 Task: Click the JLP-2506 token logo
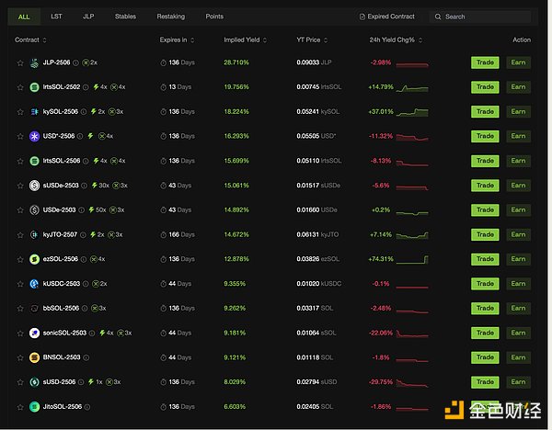click(x=34, y=62)
